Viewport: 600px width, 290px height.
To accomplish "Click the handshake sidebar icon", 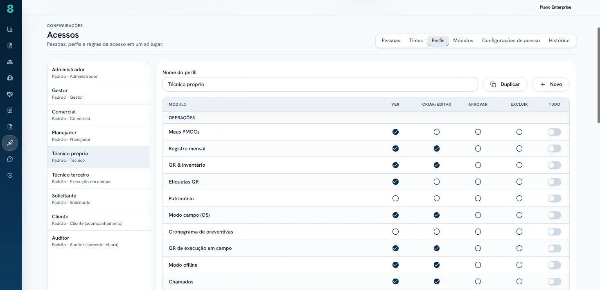I will (x=10, y=94).
